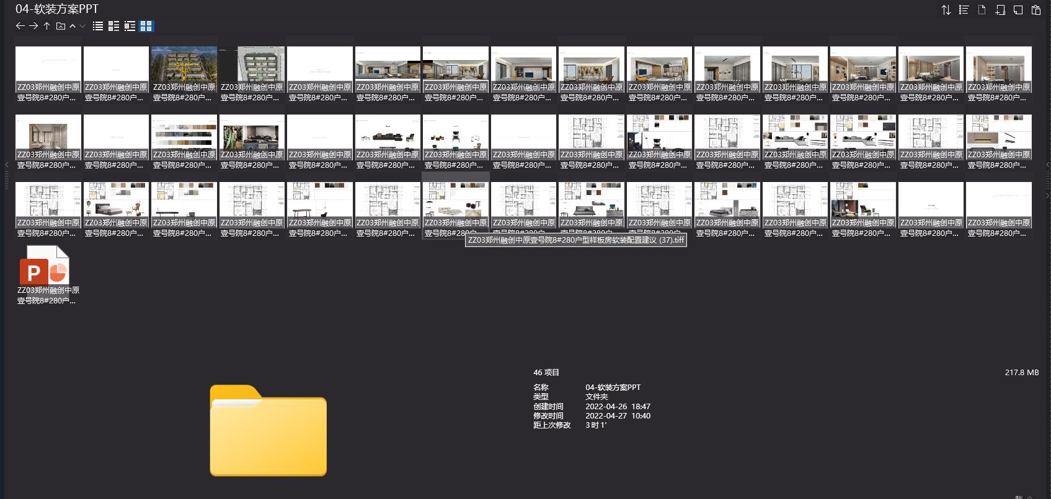Click the paste clipboard icon
Screen dimensions: 1051x499
(1035, 10)
